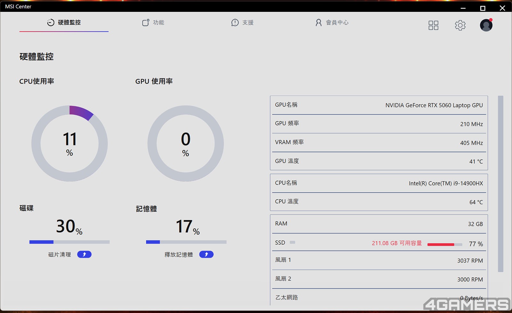Click the free memory rocket button

pos(206,254)
